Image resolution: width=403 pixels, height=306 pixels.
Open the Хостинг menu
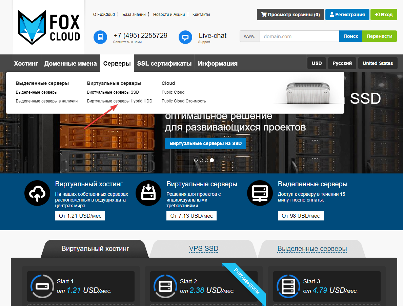point(26,64)
